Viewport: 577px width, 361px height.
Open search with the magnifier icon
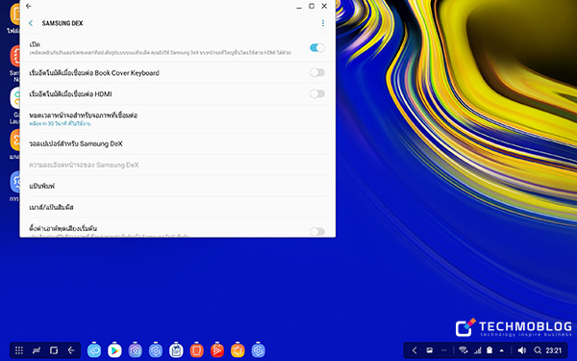[x=538, y=350]
